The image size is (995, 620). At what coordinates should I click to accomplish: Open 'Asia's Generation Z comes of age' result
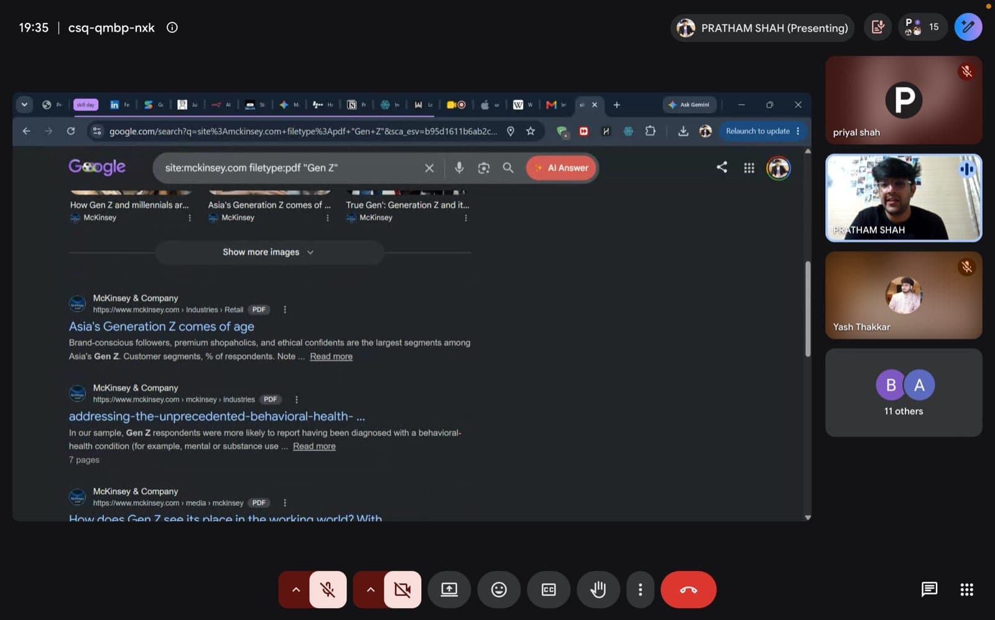[162, 326]
